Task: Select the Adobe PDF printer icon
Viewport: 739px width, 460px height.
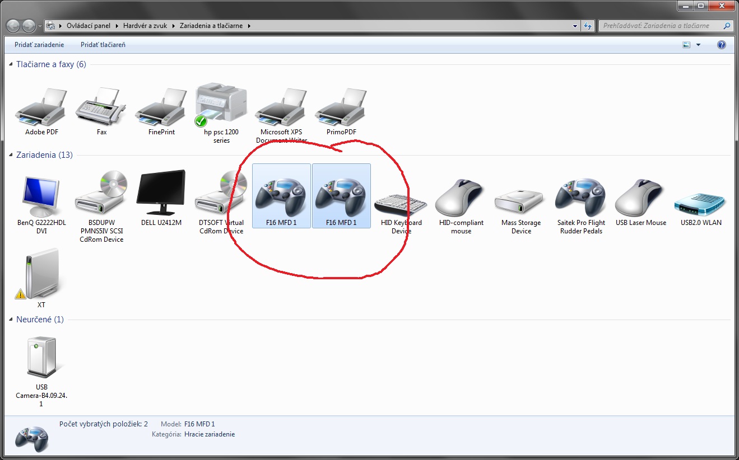Action: point(41,107)
